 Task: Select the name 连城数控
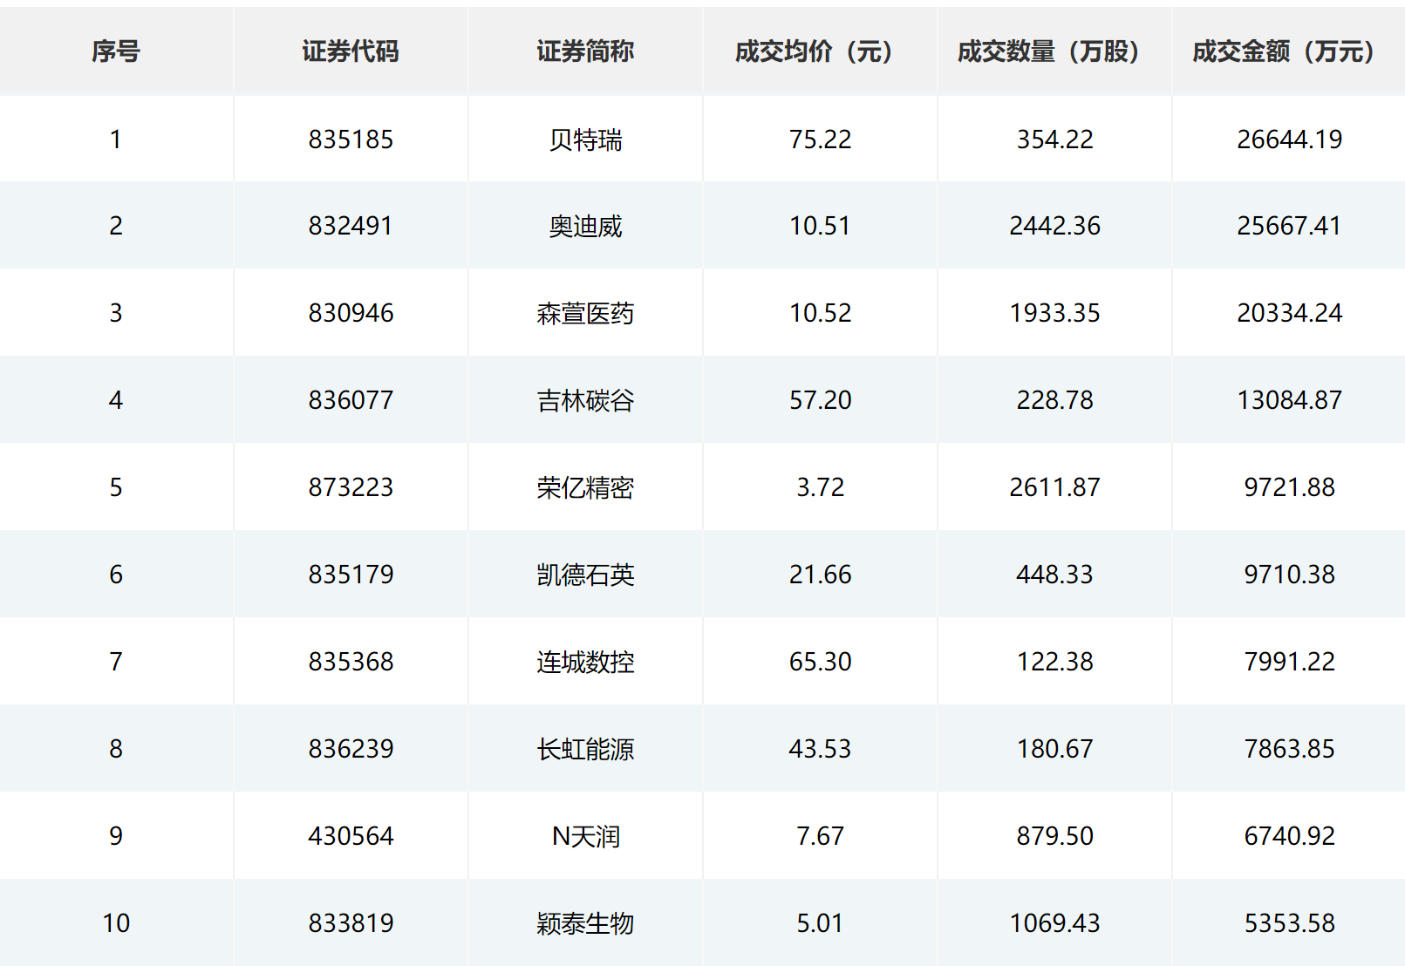[x=585, y=662]
